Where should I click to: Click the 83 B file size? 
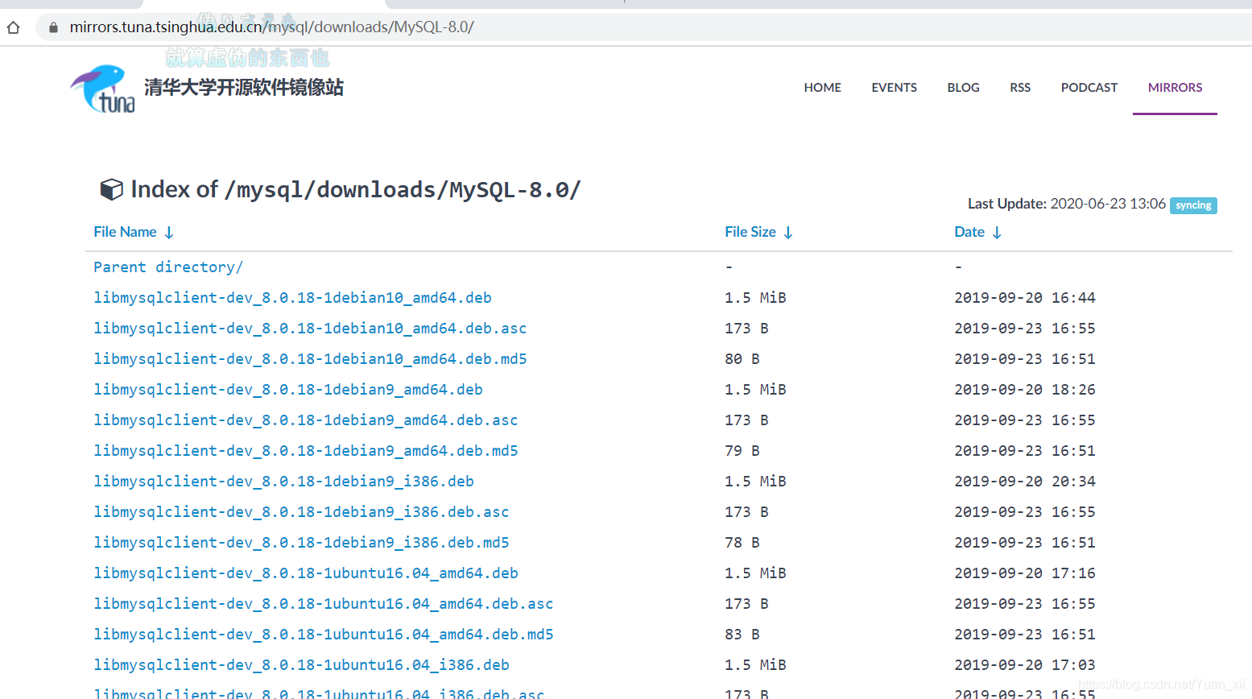[x=742, y=635]
